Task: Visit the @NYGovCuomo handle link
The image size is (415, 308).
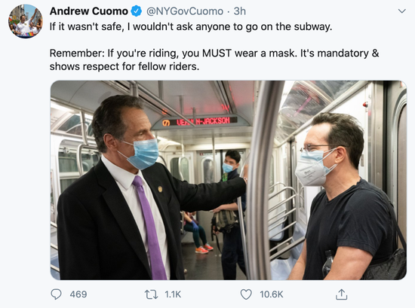Action: point(185,11)
